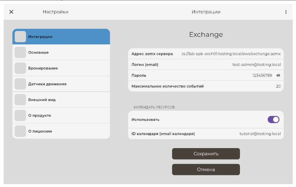The width and height of the screenshot is (296, 187).
Task: Select the Интеграции settings section
Action: coord(61,37)
